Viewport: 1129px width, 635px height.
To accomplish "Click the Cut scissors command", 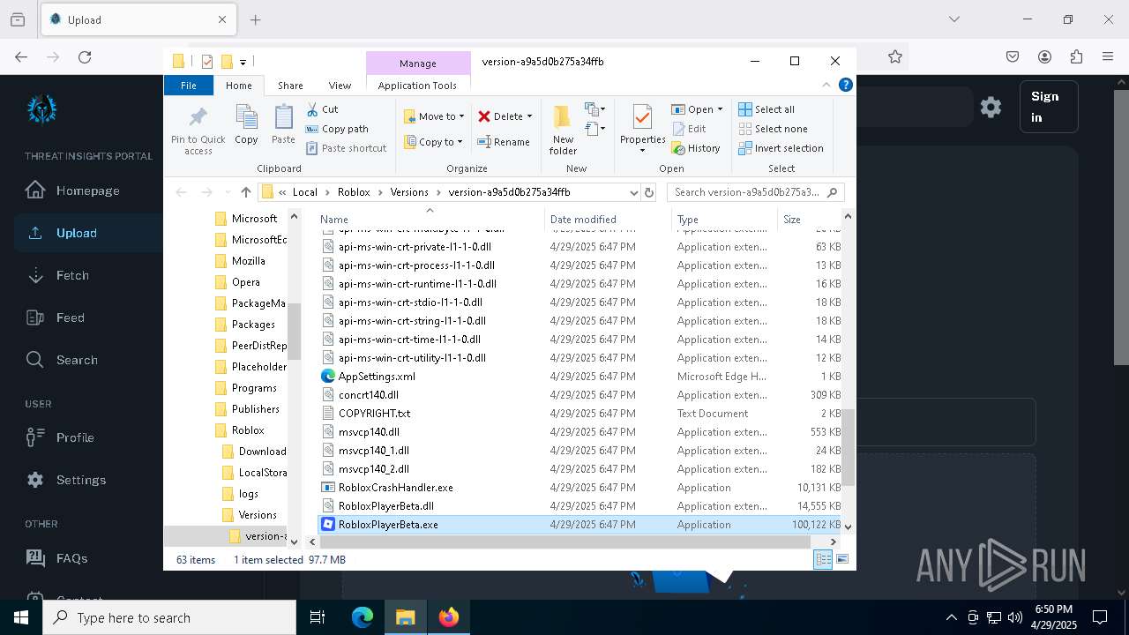I will (322, 109).
